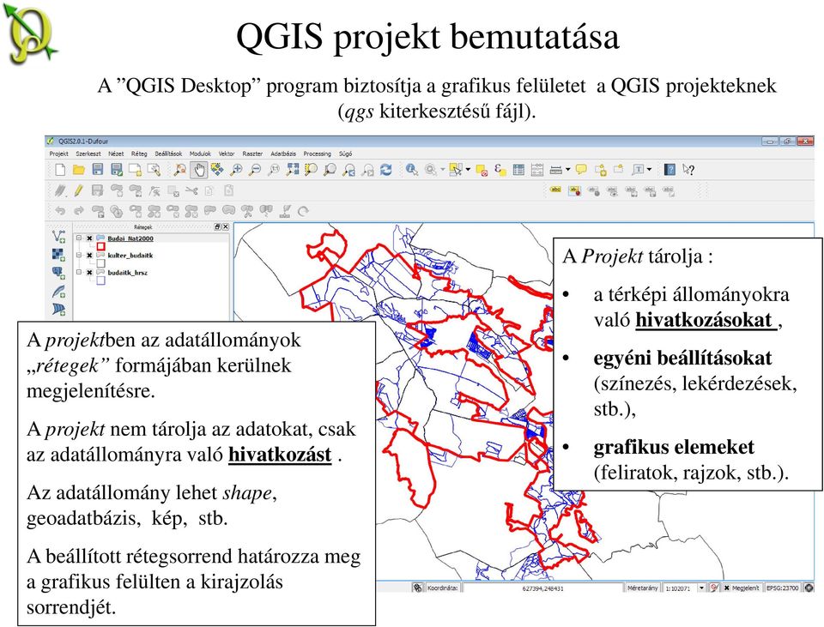Click the What's This cursor icon
Viewport: 824px width, 627px height.
point(688,170)
